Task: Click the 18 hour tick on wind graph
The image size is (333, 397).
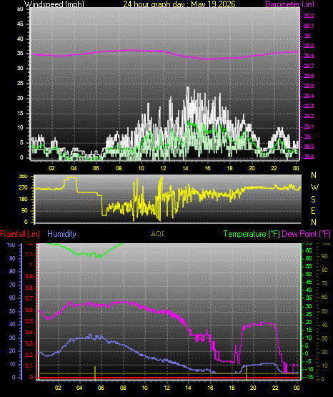Action: 229,168
